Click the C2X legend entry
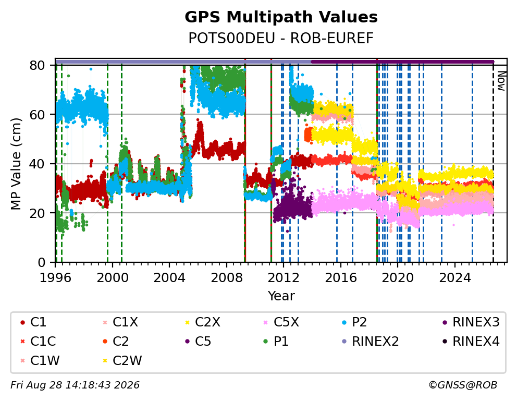 [202, 322]
